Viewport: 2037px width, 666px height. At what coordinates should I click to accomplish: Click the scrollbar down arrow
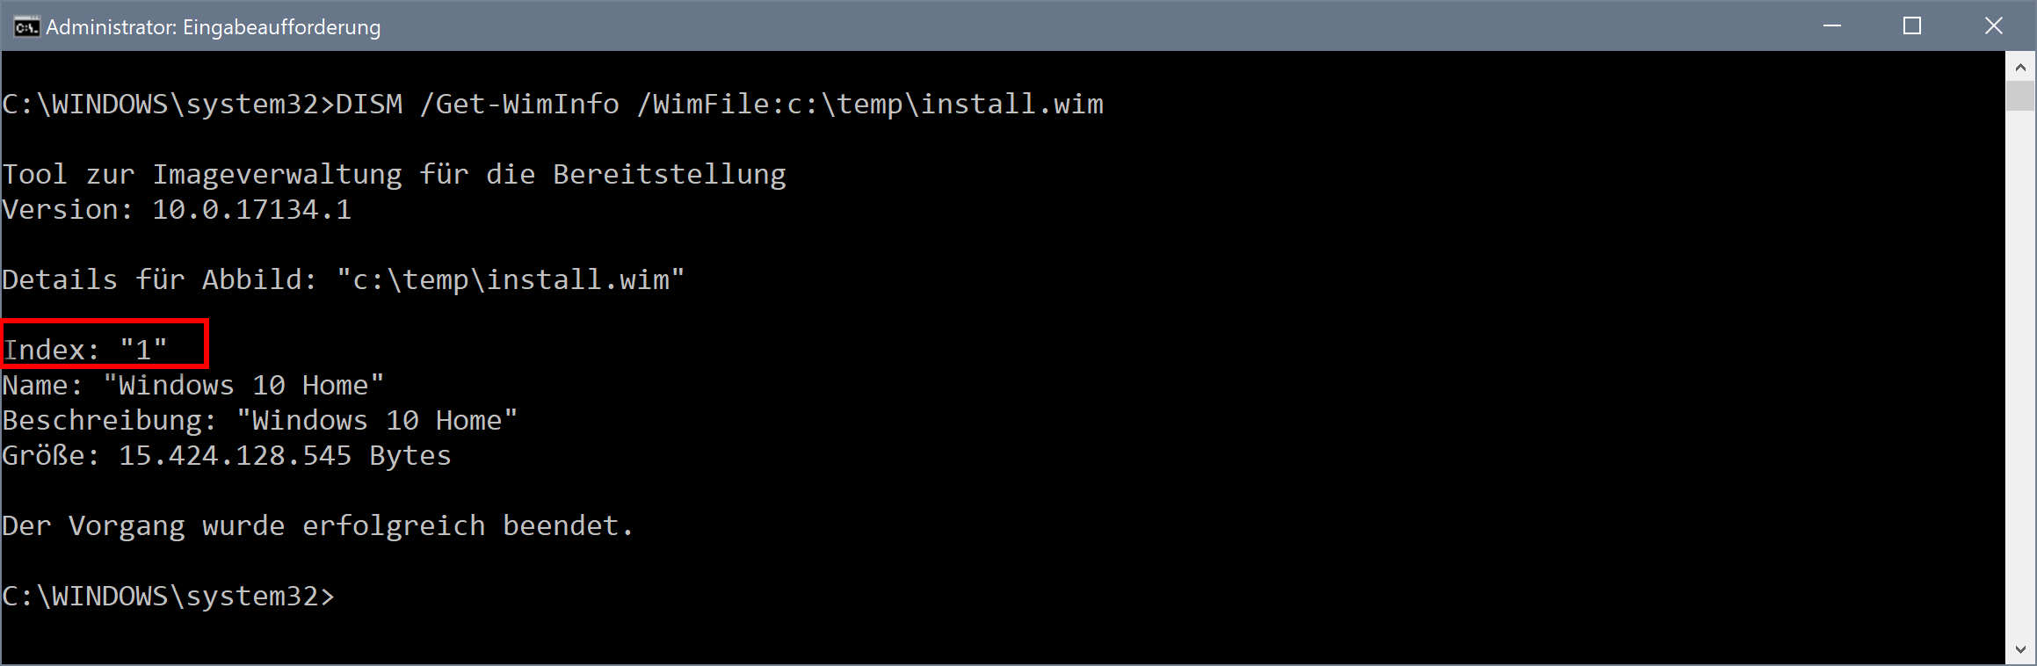pyautogui.click(x=2020, y=650)
